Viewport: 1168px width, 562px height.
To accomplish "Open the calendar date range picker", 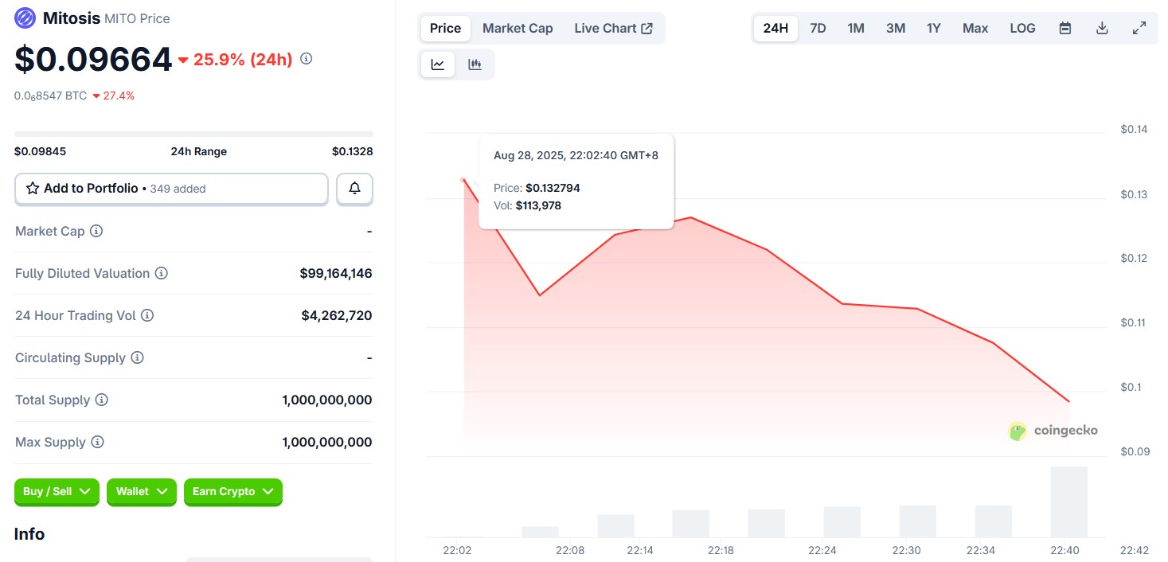I will pos(1064,28).
